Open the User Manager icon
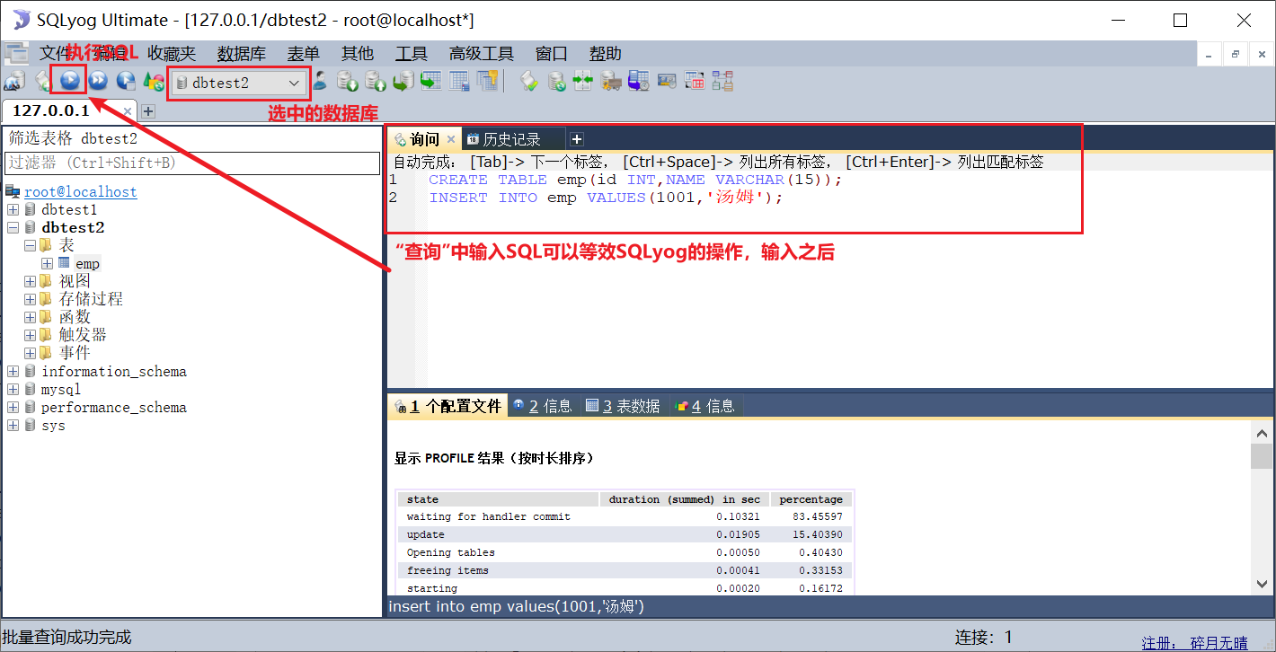This screenshot has height=652, width=1276. (x=320, y=82)
